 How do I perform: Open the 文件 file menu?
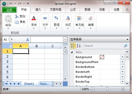click(9, 10)
